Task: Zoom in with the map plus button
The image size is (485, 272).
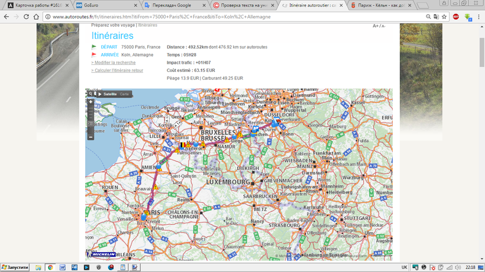Action: pyautogui.click(x=90, y=101)
